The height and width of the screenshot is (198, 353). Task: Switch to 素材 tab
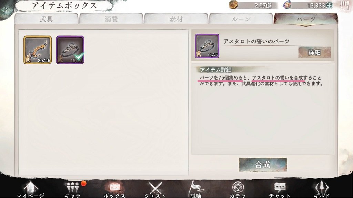(176, 19)
